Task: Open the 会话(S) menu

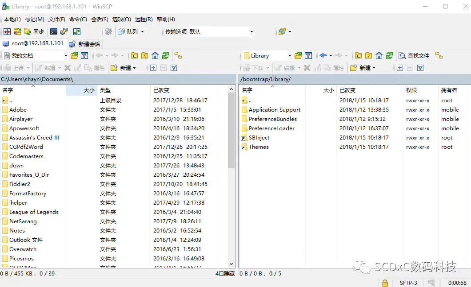Action: [100, 19]
